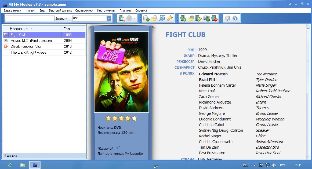Click actor Helena Bonham Carter
The height and width of the screenshot is (169, 312).
tap(217, 85)
